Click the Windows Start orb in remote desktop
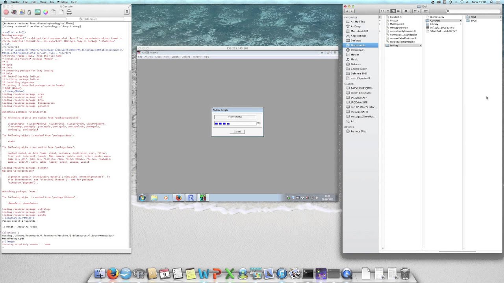 [142, 198]
